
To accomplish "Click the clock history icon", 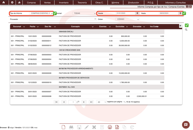I will click(132, 127).
